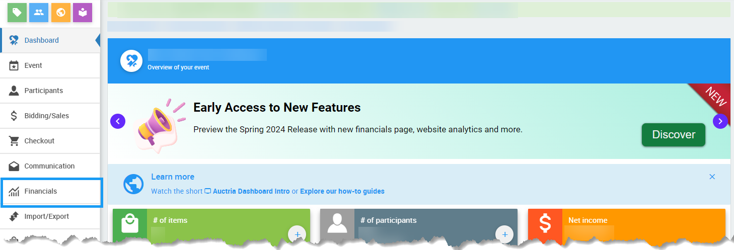Open the Financials sidebar menu

41,191
